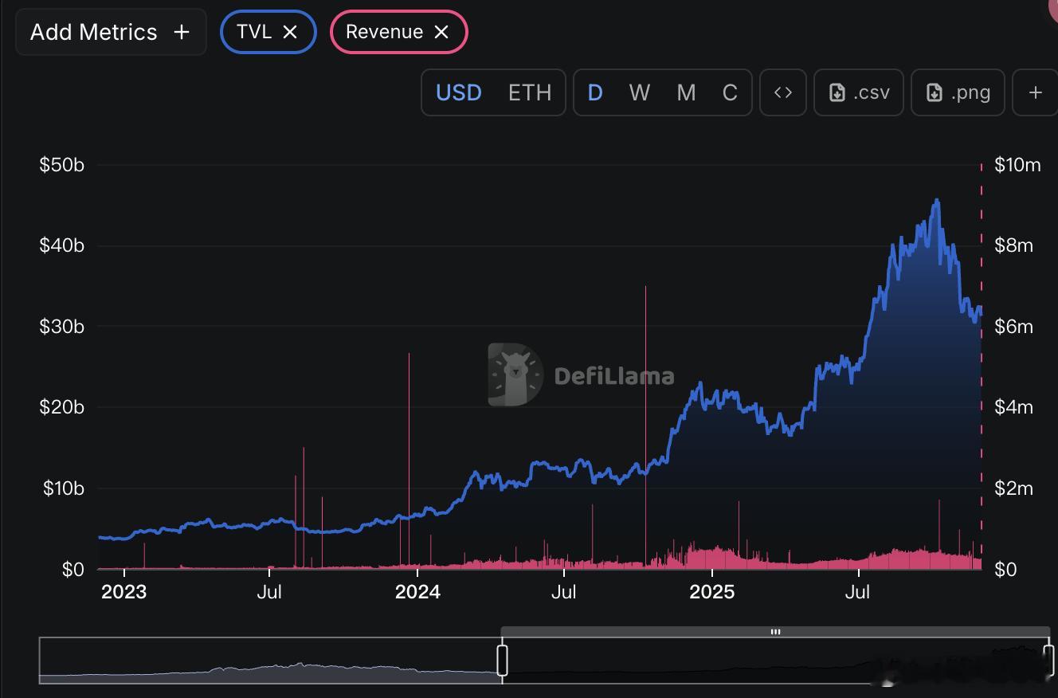
Task: Click the $8m right axis label
Action: coord(1013,245)
